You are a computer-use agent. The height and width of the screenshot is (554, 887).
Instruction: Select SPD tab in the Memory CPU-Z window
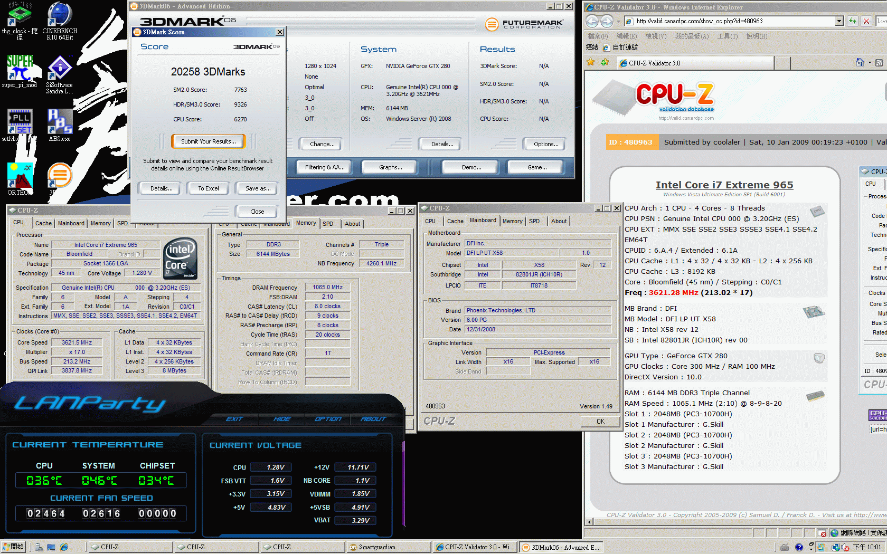(x=328, y=224)
